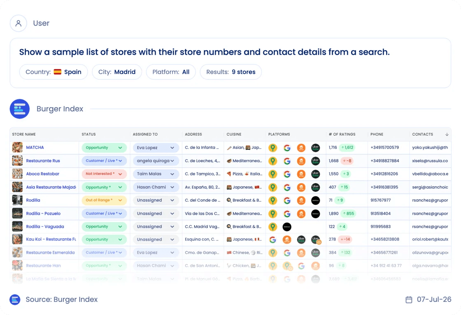Click email xisela@russula.co cell
461x315 pixels.
pyautogui.click(x=430, y=161)
